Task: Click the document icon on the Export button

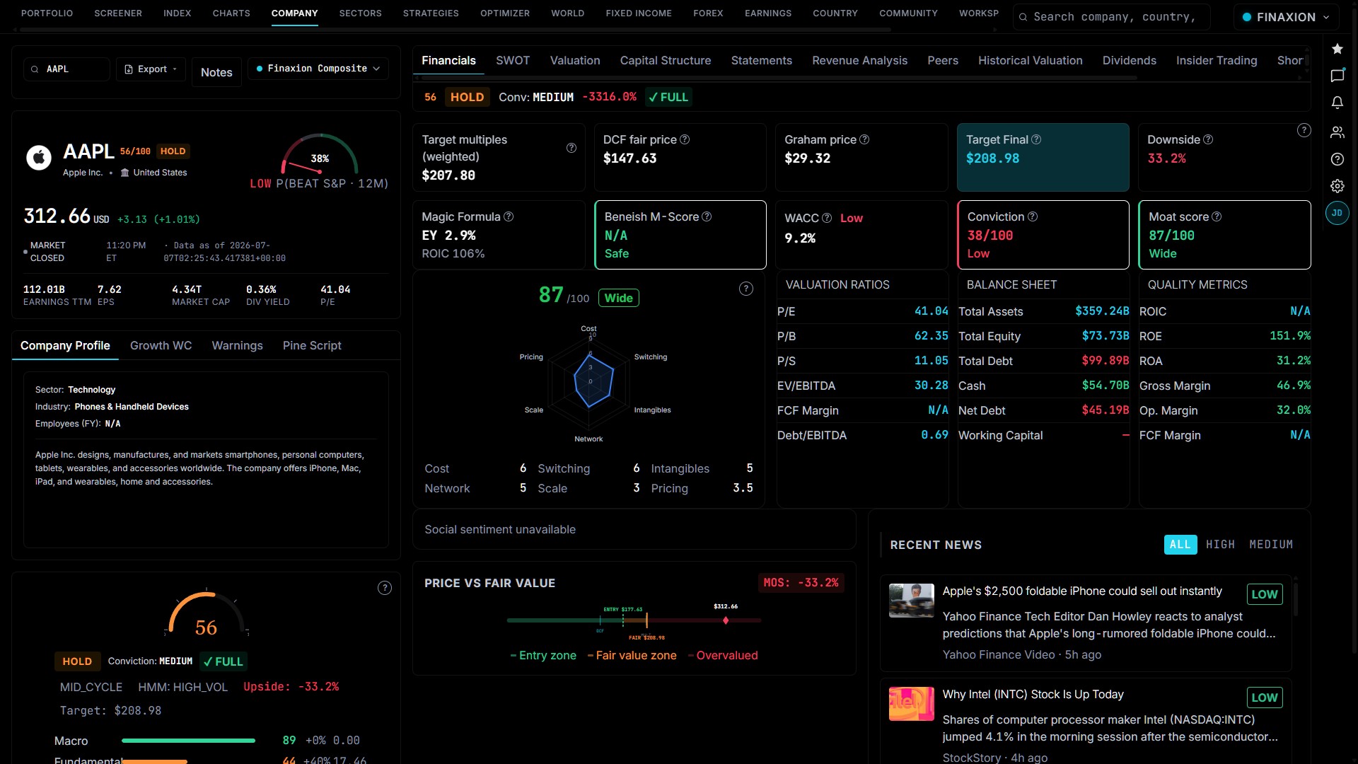Action: click(129, 69)
